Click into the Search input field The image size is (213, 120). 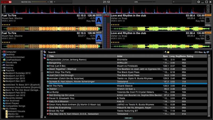[110, 52]
